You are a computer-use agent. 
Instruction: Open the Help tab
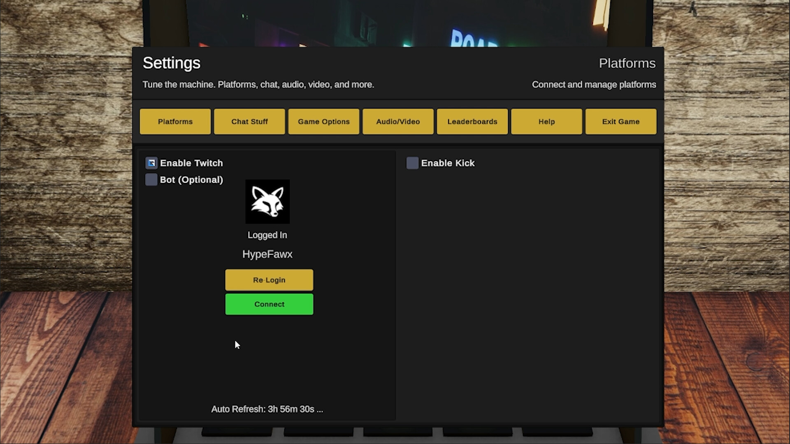tap(546, 121)
